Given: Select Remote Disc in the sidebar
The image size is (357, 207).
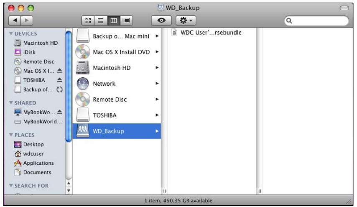Looking at the screenshot, I should pos(34,61).
